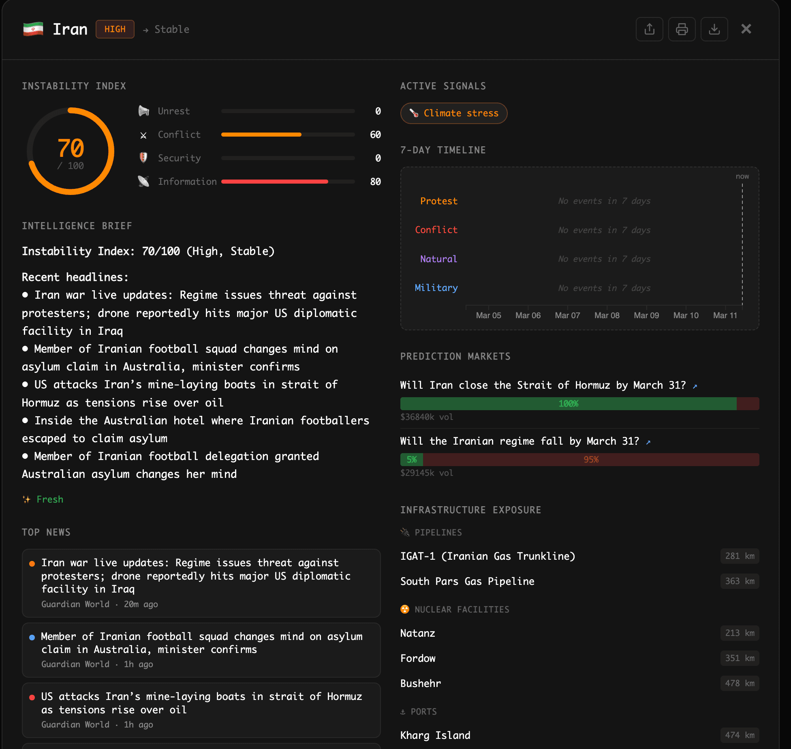This screenshot has height=749, width=791.
Task: Click the Military row in 7-day timeline
Action: pyautogui.click(x=436, y=288)
